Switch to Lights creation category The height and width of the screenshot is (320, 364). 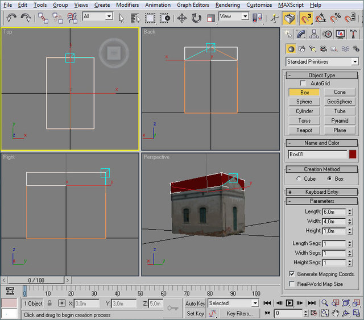[x=312, y=49]
